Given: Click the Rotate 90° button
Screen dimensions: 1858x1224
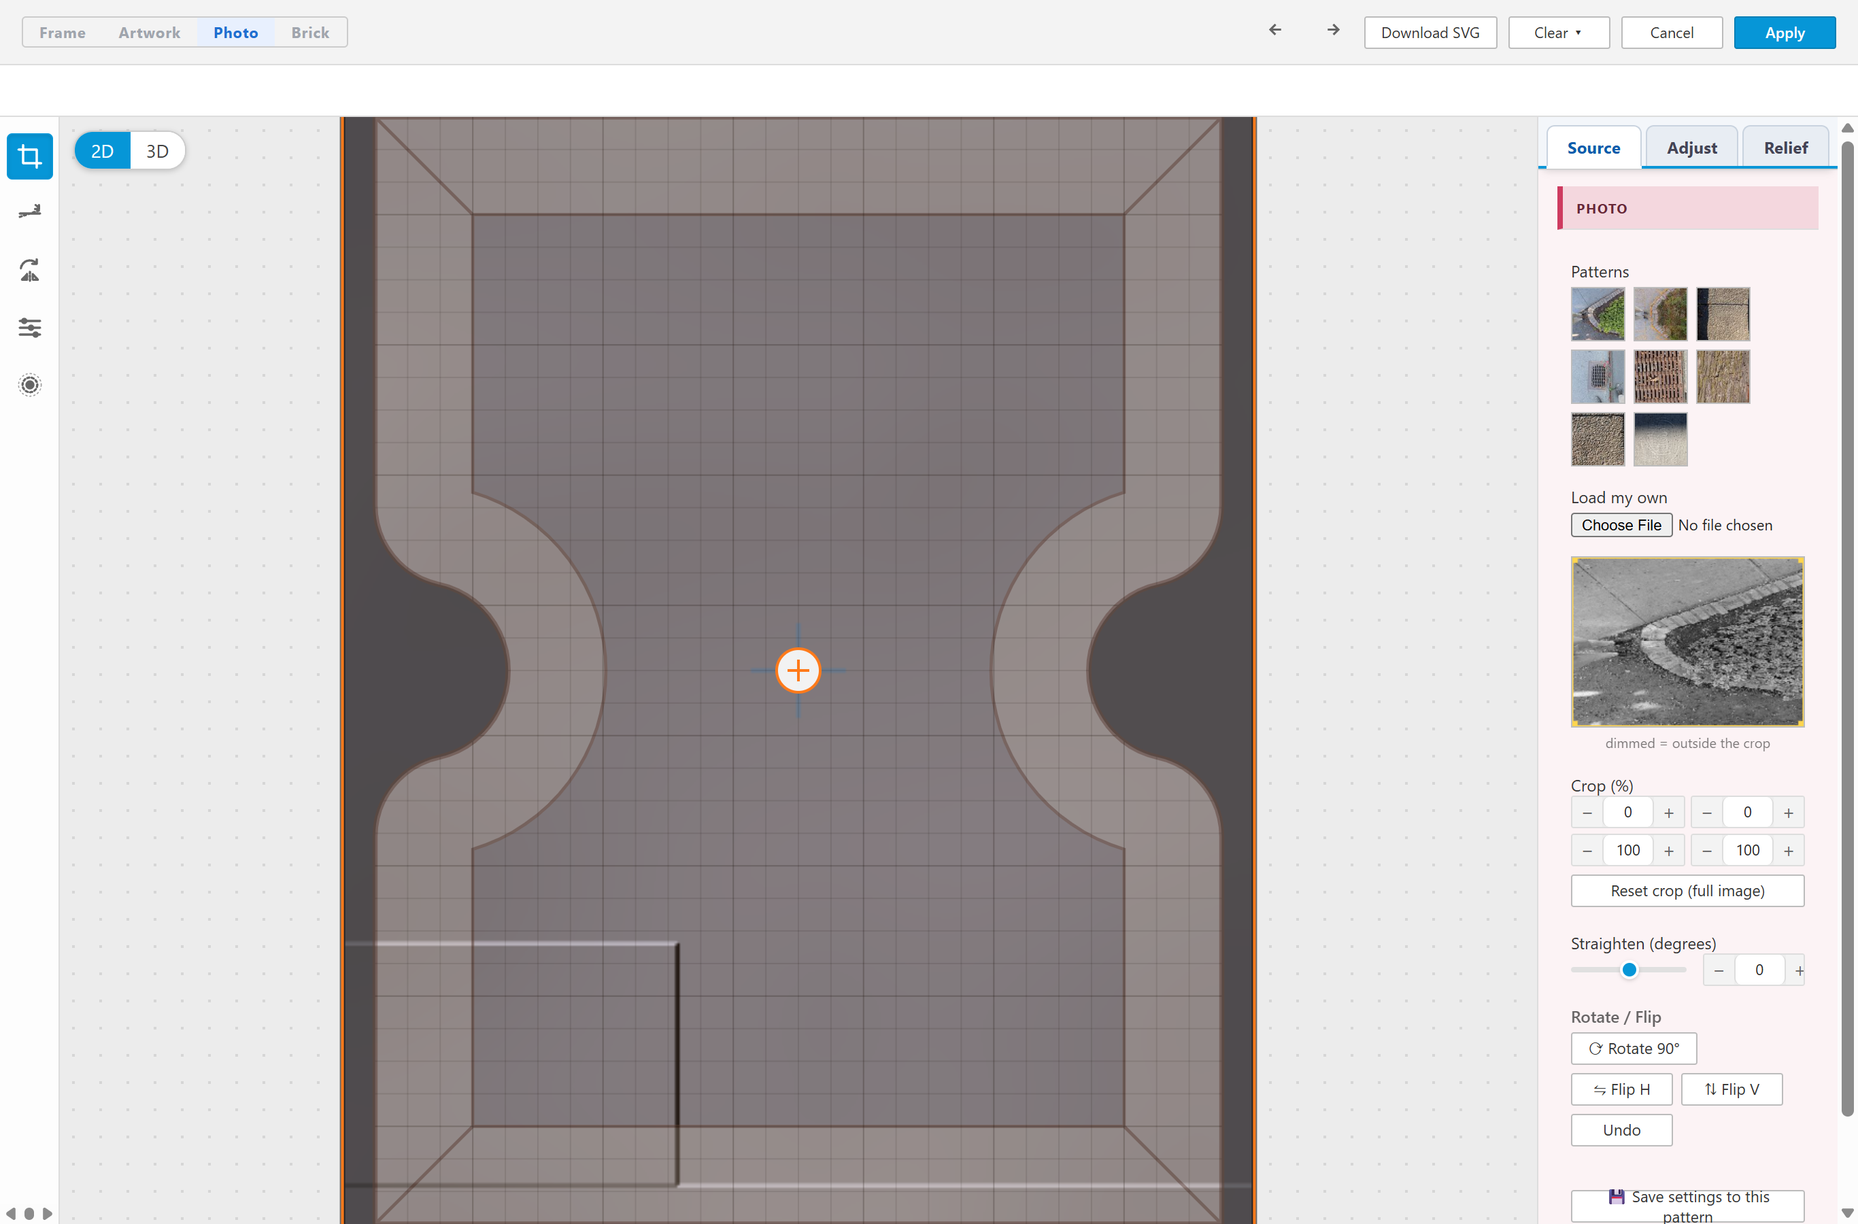Looking at the screenshot, I should click(1634, 1049).
